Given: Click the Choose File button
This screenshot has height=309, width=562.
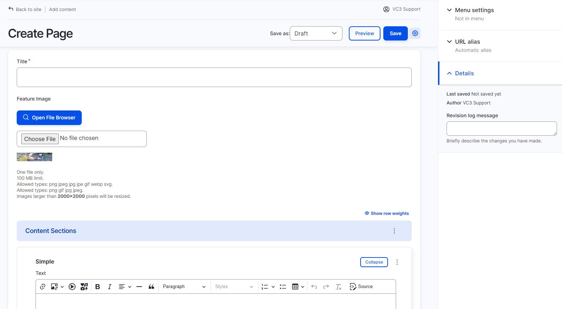Looking at the screenshot, I should tap(40, 139).
